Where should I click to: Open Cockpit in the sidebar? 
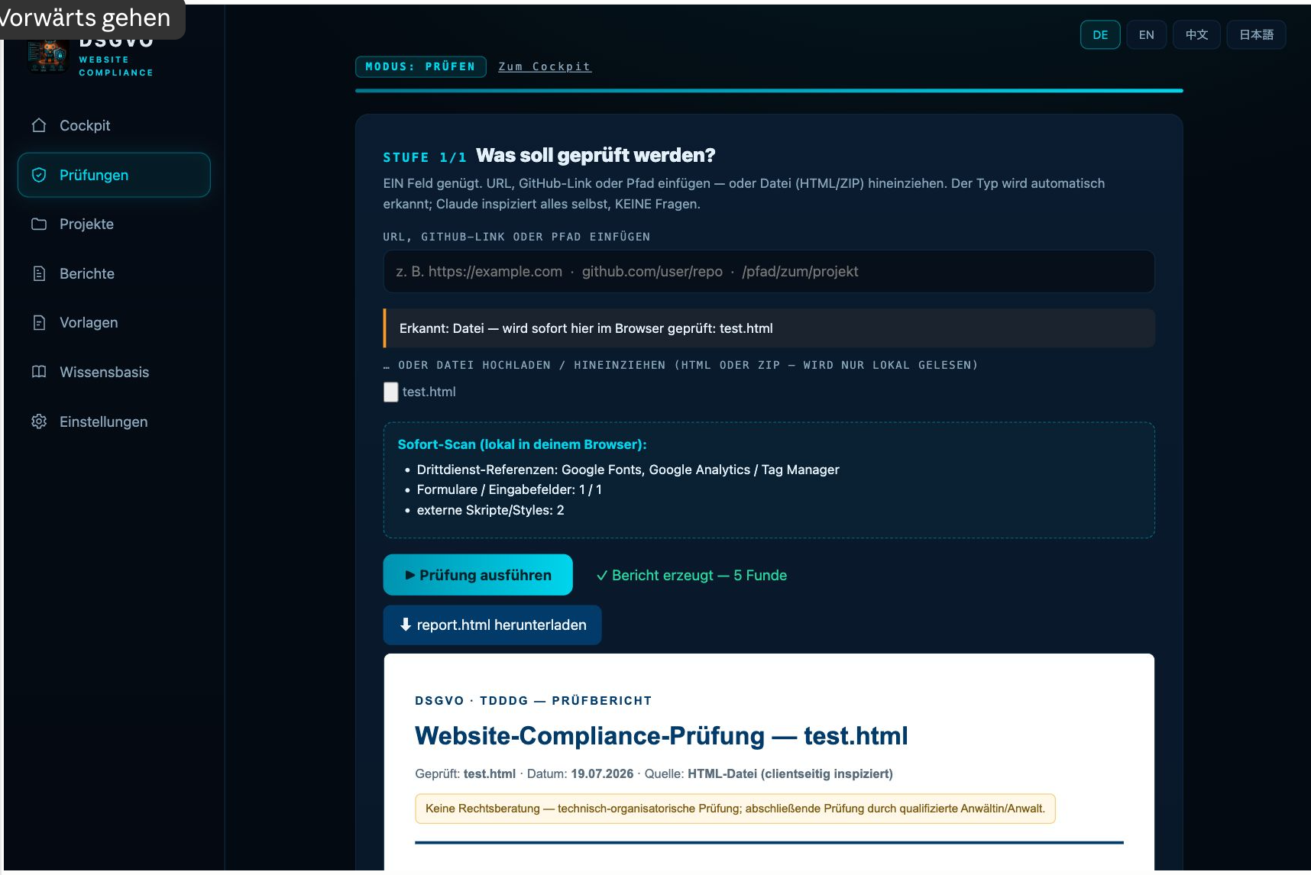point(114,125)
